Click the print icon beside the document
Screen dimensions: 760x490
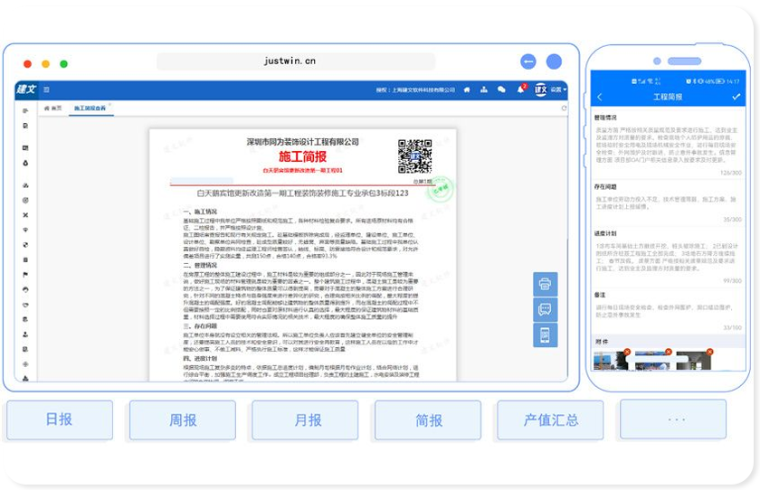(546, 284)
